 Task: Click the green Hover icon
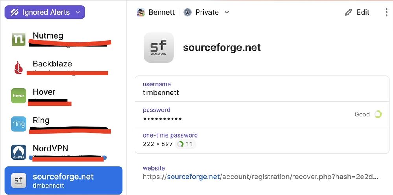click(18, 96)
